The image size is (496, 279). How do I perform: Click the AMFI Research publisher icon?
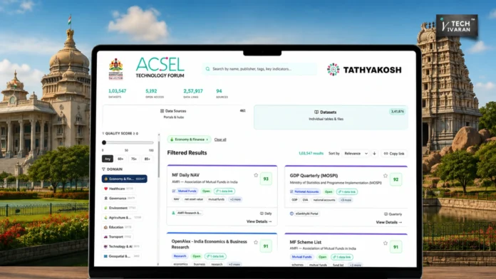coord(173,213)
